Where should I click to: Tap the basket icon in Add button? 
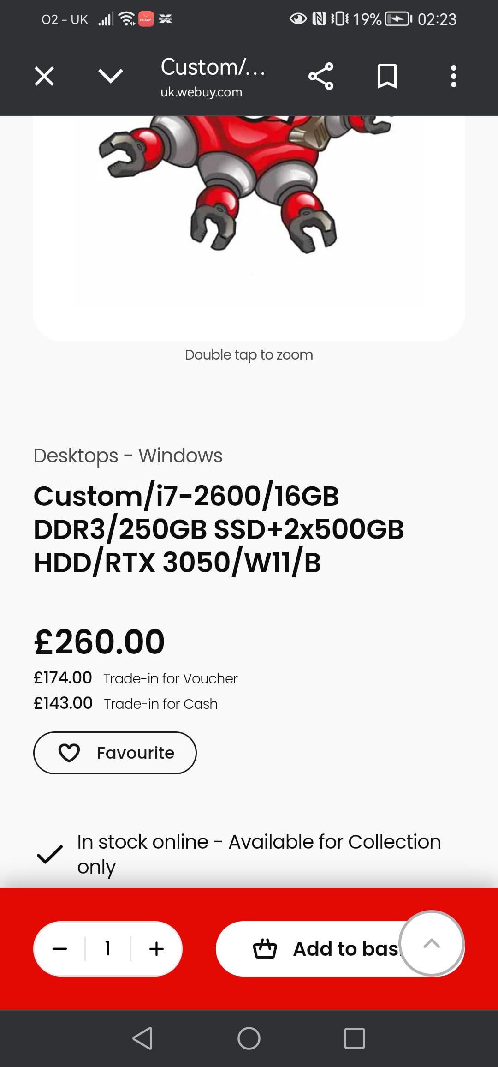click(x=265, y=949)
